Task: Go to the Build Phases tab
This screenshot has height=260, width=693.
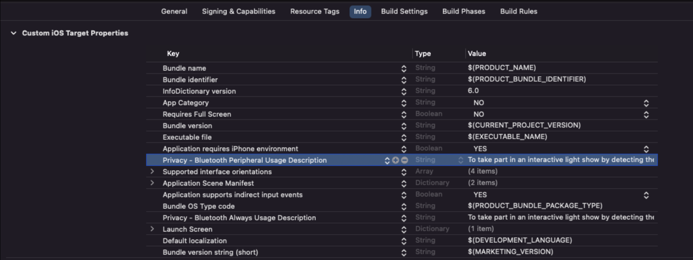Action: [463, 11]
